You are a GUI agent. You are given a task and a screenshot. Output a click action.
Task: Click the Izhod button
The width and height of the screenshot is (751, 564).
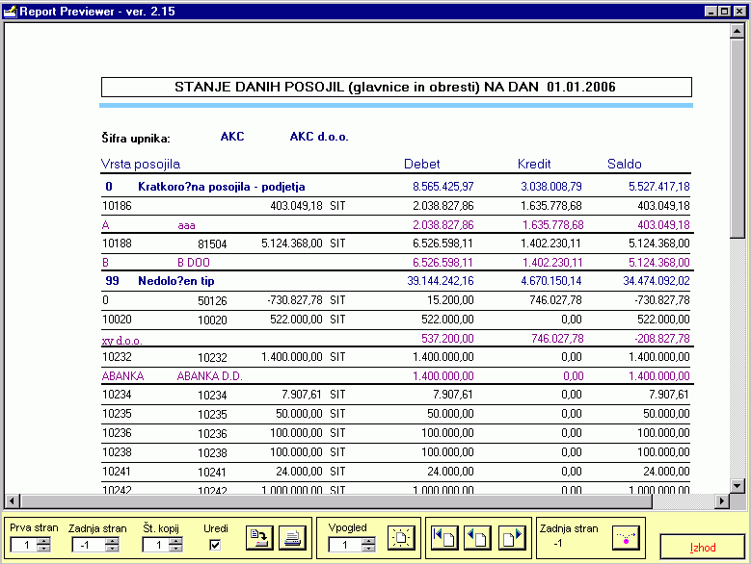[x=703, y=548]
